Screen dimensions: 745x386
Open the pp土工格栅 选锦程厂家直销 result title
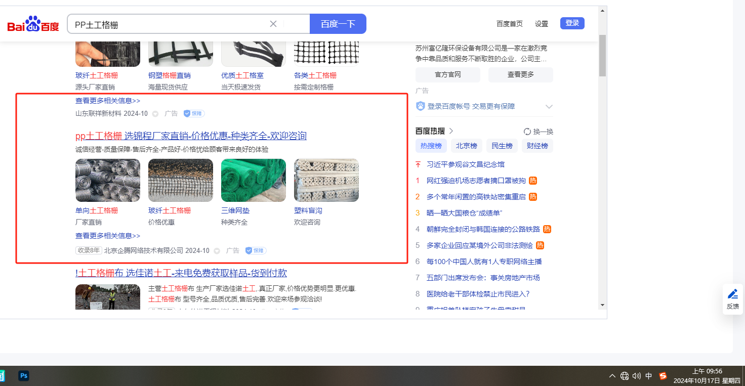click(191, 136)
